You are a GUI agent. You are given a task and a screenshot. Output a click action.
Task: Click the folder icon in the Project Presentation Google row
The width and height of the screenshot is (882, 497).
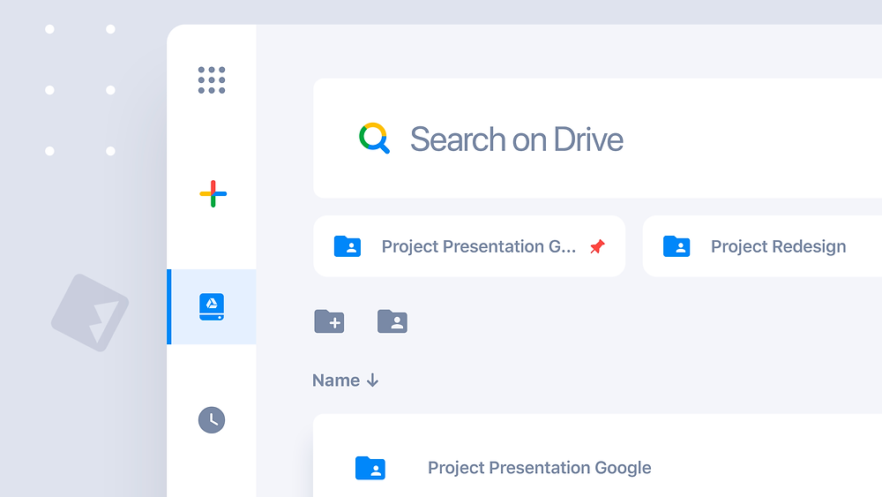click(370, 468)
